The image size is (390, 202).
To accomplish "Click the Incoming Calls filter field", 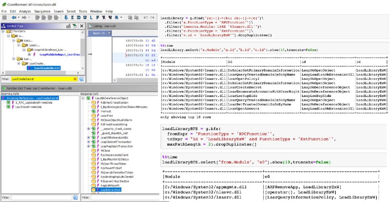I will [x=41, y=197].
